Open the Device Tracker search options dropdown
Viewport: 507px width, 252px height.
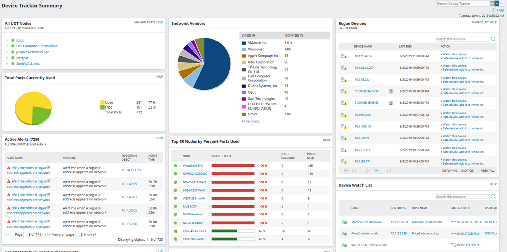[497, 3]
